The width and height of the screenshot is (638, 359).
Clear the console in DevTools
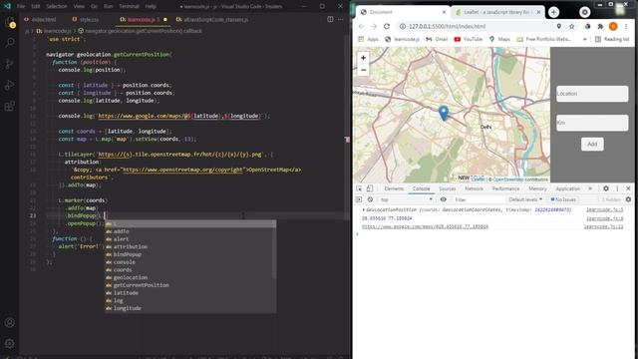[370, 199]
